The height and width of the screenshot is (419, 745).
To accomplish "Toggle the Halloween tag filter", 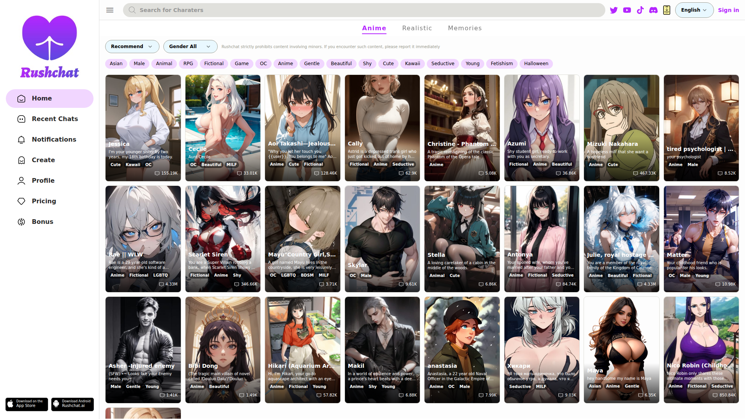I will pyautogui.click(x=536, y=64).
